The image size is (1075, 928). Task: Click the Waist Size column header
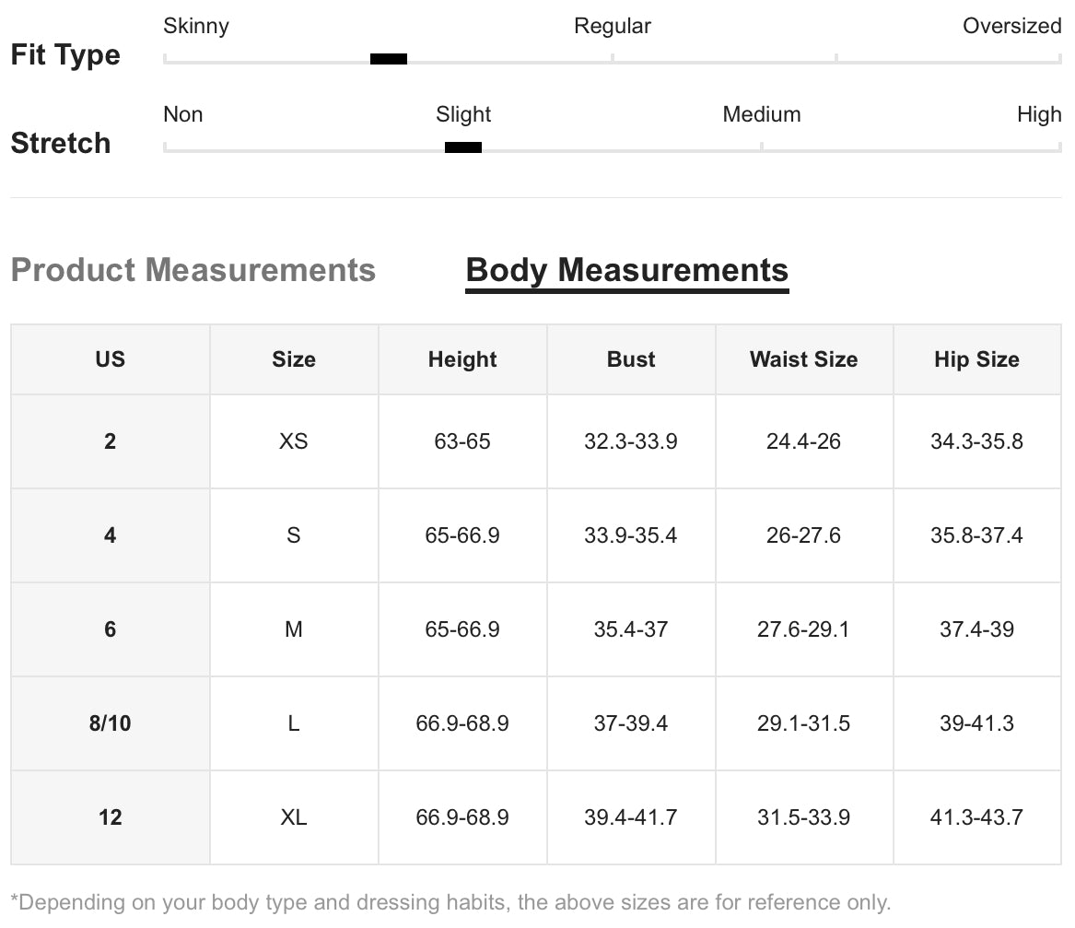pos(803,359)
